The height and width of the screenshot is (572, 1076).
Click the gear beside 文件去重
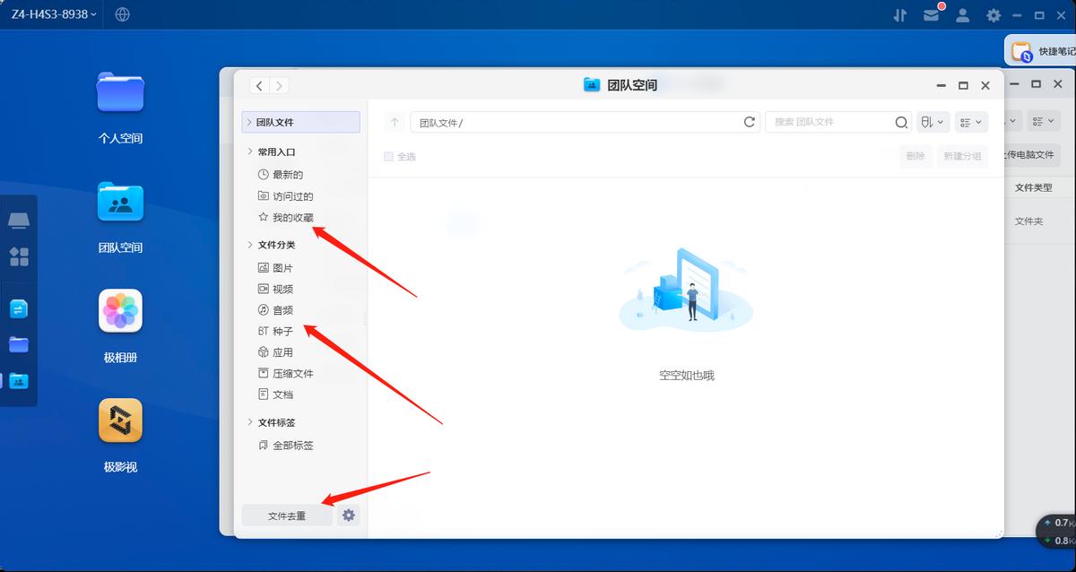(x=348, y=515)
